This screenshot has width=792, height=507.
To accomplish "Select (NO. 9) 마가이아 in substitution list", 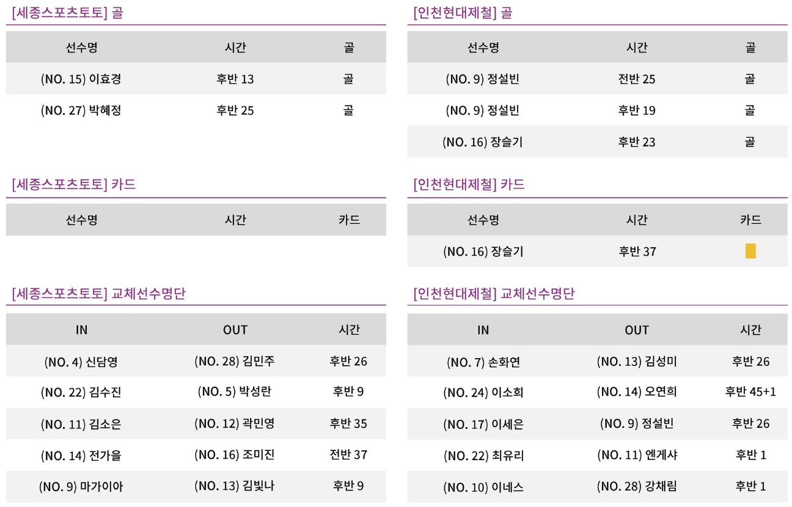I will point(81,487).
